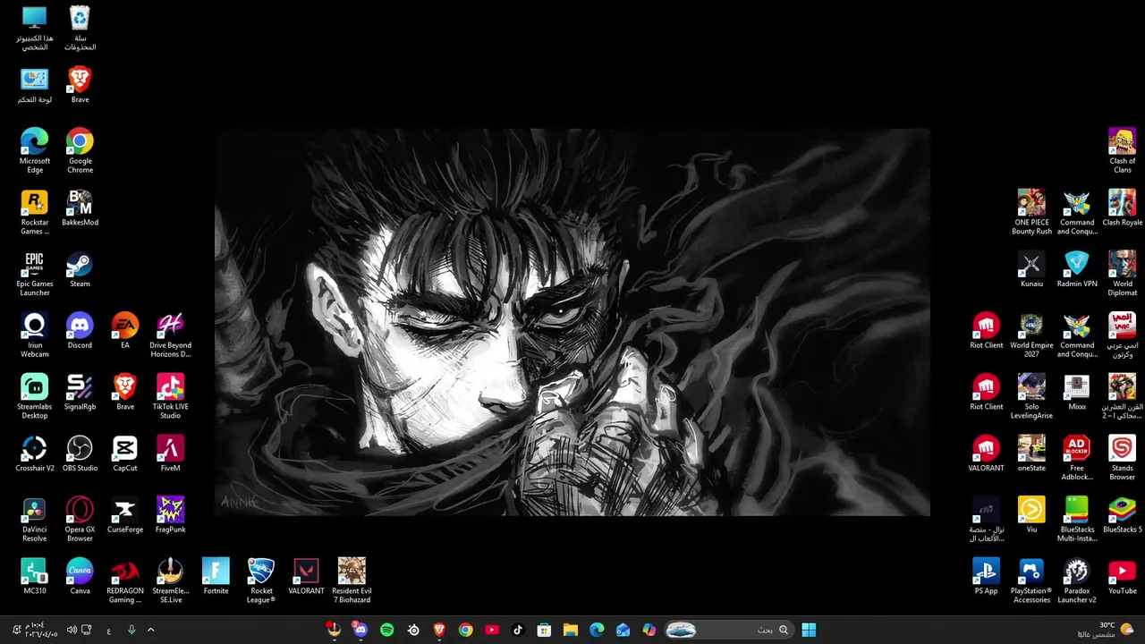
Task: Select Streamlabs Desktop icon
Action: [x=35, y=396]
